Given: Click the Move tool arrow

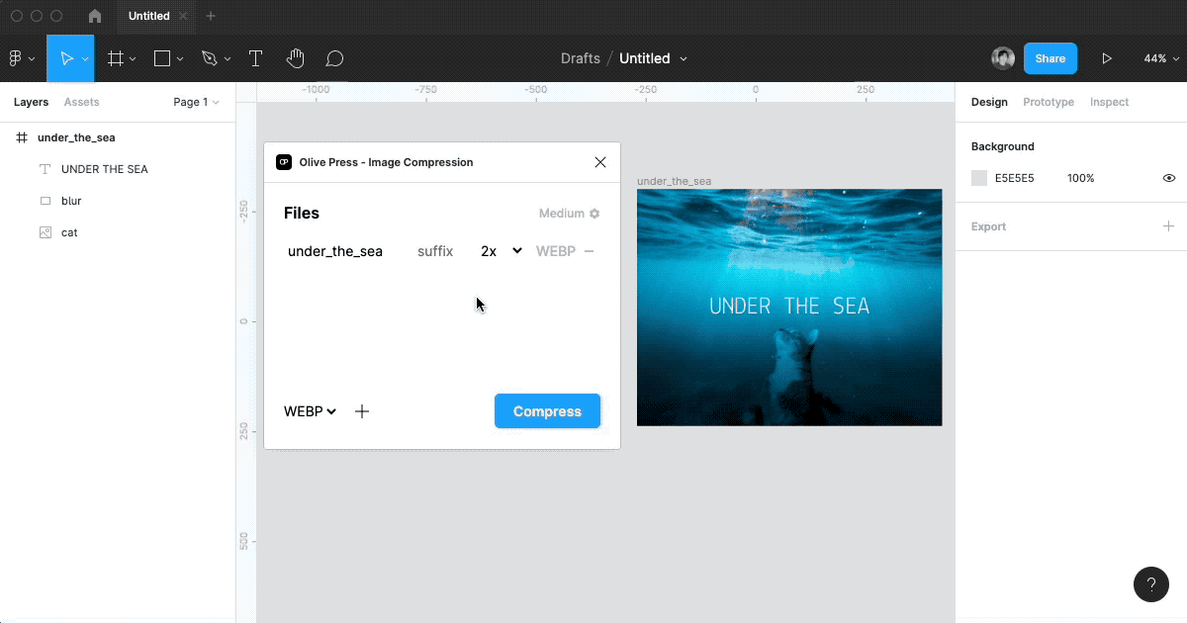Looking at the screenshot, I should click(65, 58).
